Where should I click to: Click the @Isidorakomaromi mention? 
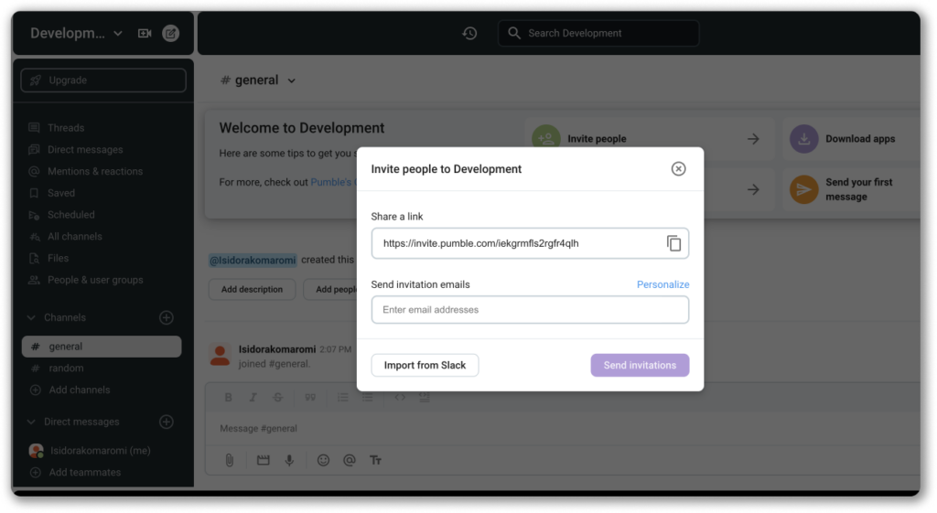[253, 260]
